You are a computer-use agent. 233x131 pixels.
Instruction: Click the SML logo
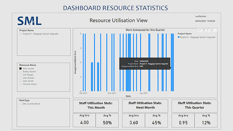pos(29,21)
